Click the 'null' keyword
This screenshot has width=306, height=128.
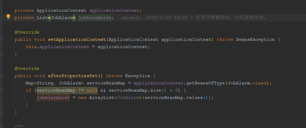click(92, 91)
